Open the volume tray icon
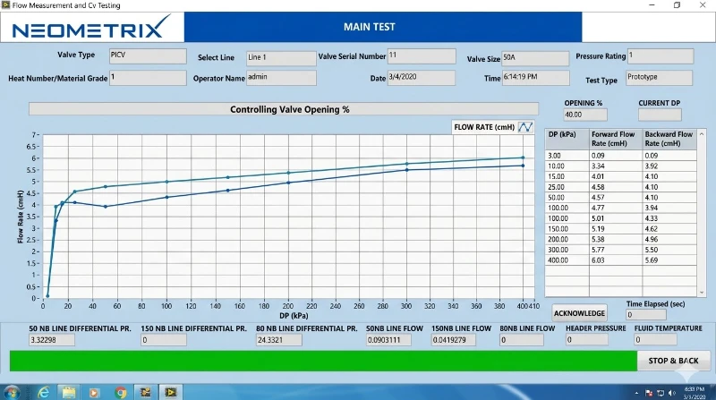The width and height of the screenshot is (716, 400). click(672, 393)
